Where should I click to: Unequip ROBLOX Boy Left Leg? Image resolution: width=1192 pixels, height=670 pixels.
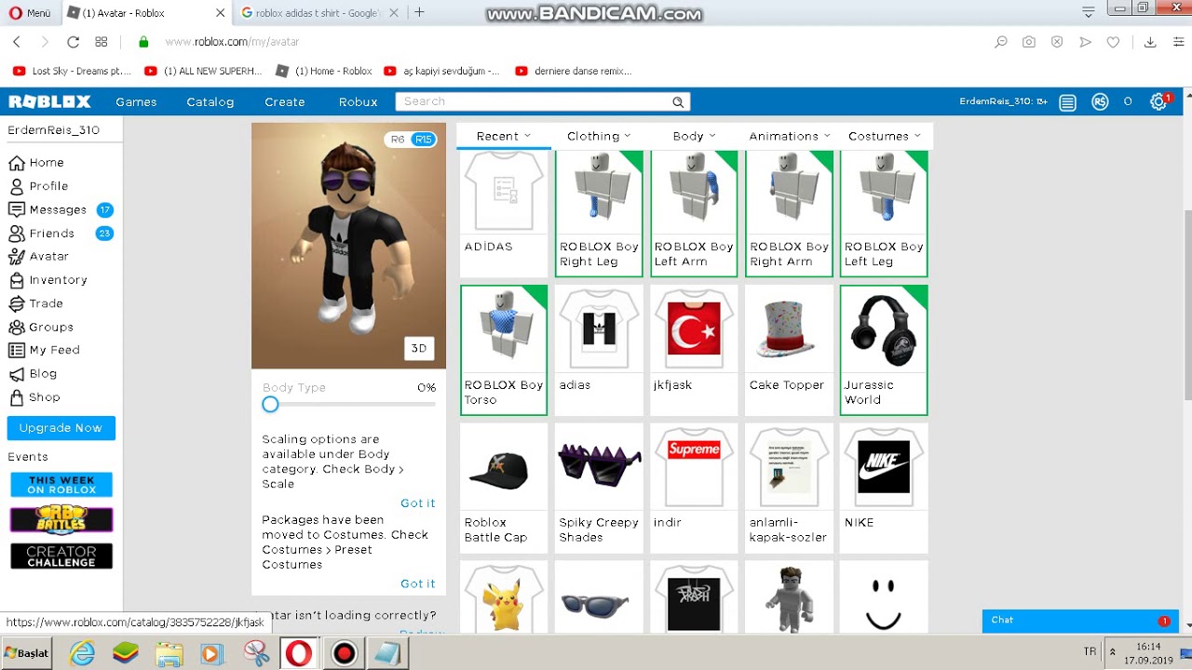click(884, 213)
